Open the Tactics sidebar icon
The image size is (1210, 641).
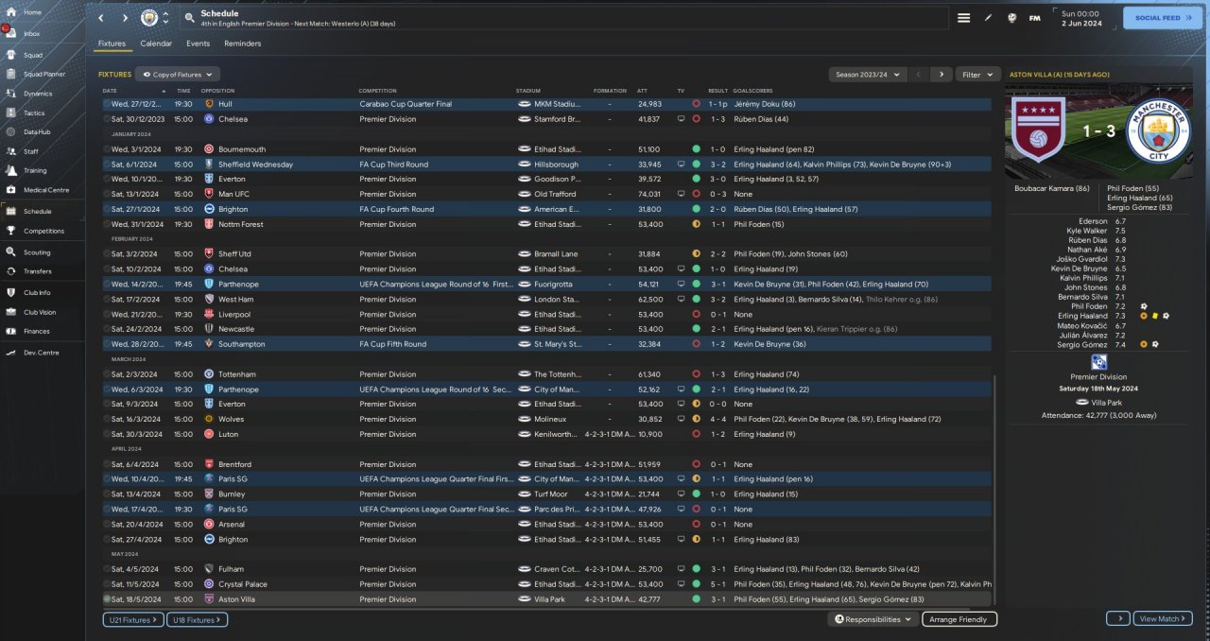coord(10,113)
